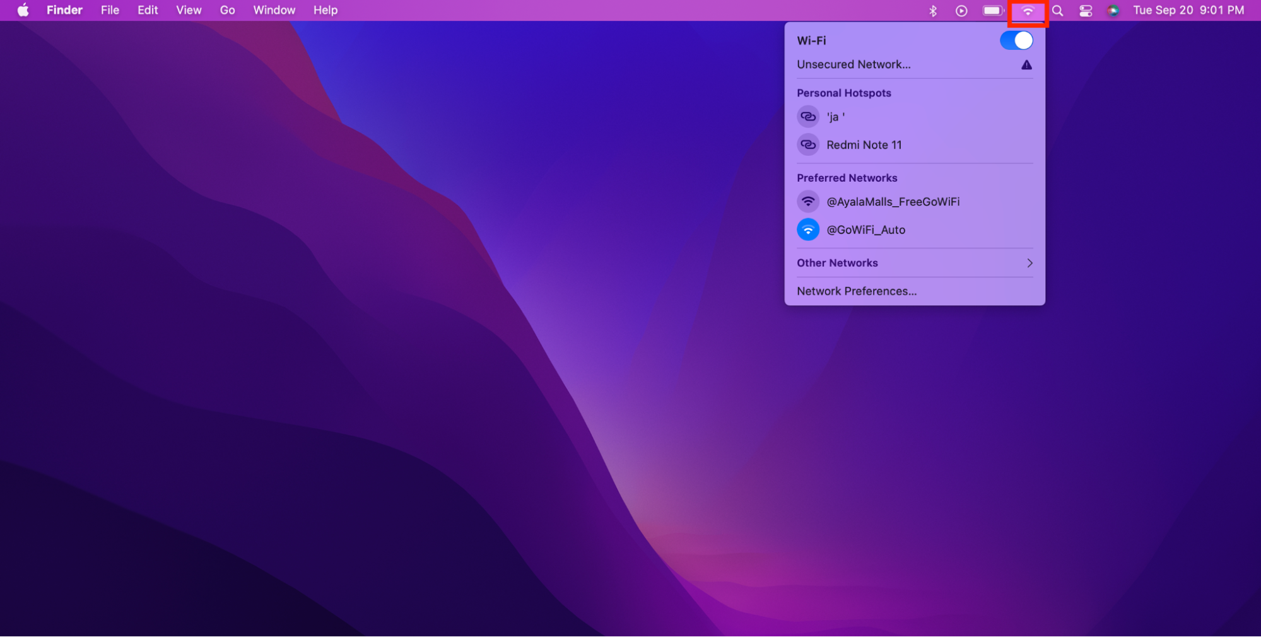
Task: Open the Finder menu
Action: [64, 10]
